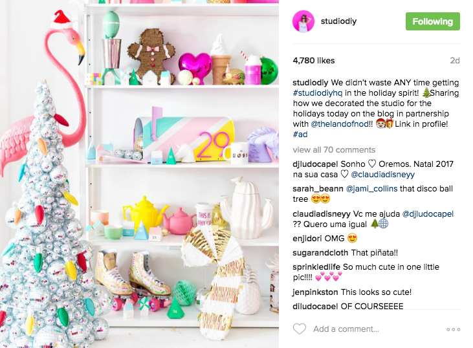Image resolution: width=473 pixels, height=348 pixels.
Task: Like the post with heart icon
Action: [x=300, y=329]
